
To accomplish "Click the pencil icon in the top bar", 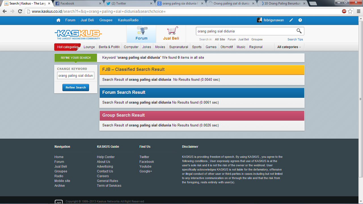I will coord(291,20).
